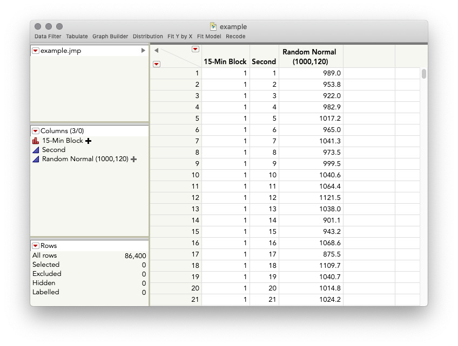
Task: Click the Hidden entry in Rows panel
Action: pos(44,283)
